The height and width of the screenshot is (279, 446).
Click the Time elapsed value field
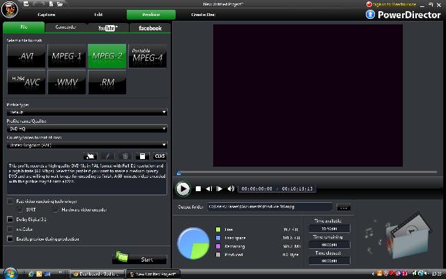[x=329, y=260]
